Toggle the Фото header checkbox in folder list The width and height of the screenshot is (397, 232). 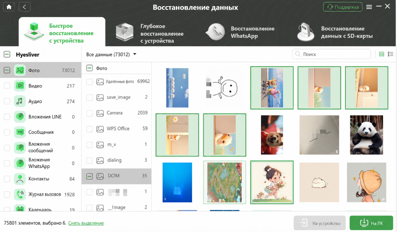coord(90,68)
